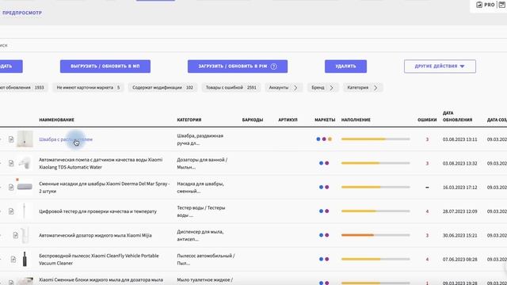Open the document icon in the Швабра row

[11, 139]
